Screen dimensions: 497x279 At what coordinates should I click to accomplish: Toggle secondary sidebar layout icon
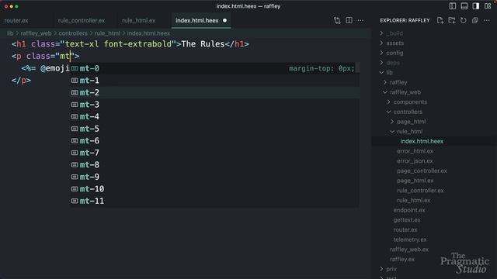pos(476,6)
